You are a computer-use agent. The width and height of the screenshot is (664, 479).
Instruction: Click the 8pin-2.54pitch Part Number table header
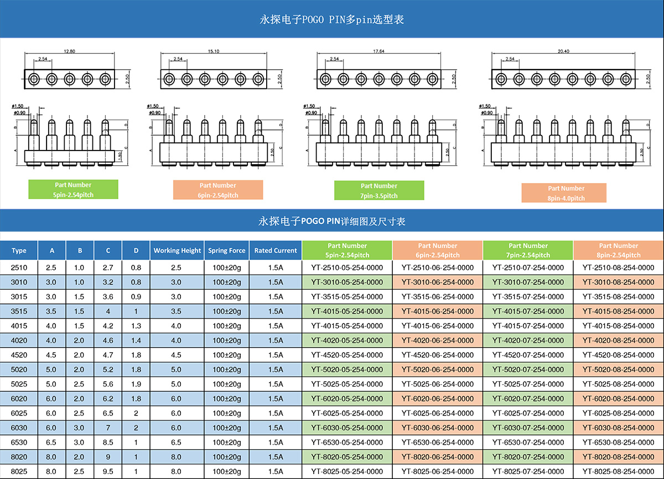coord(619,251)
